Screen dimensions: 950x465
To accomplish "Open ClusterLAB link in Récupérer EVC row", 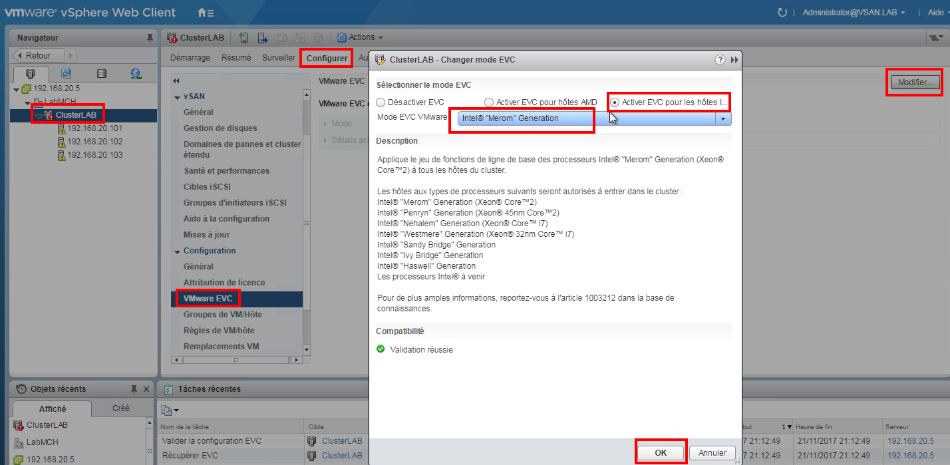I will 342,456.
